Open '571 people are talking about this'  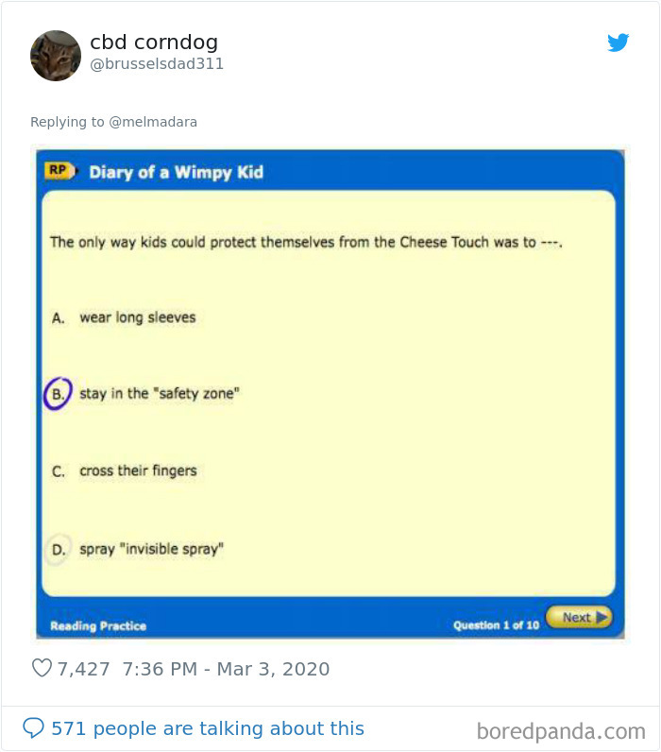(x=208, y=728)
